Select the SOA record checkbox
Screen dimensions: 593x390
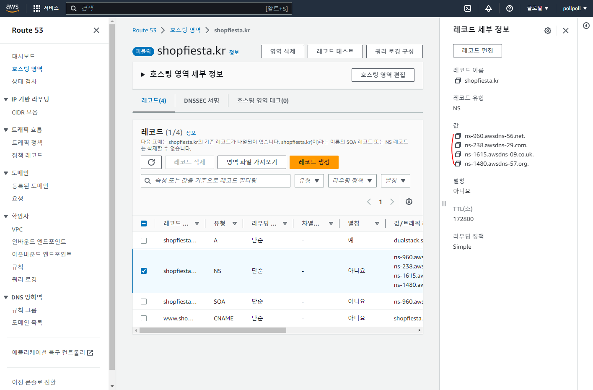coord(144,302)
